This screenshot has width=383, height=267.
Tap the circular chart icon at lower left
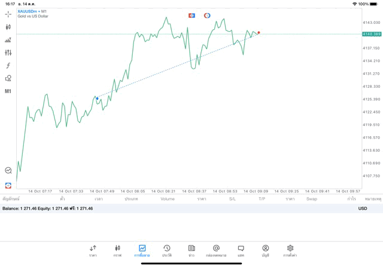pyautogui.click(x=8, y=171)
